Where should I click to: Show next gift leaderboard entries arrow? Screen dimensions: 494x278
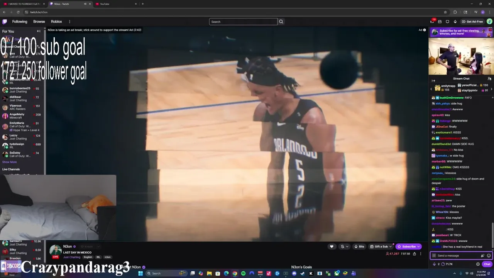(491, 89)
